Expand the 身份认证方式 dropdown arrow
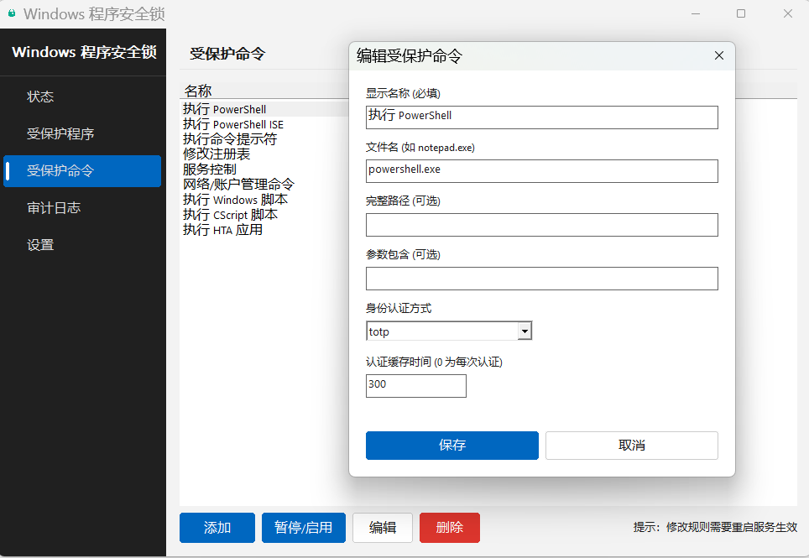Image resolution: width=809 pixels, height=558 pixels. (x=525, y=331)
